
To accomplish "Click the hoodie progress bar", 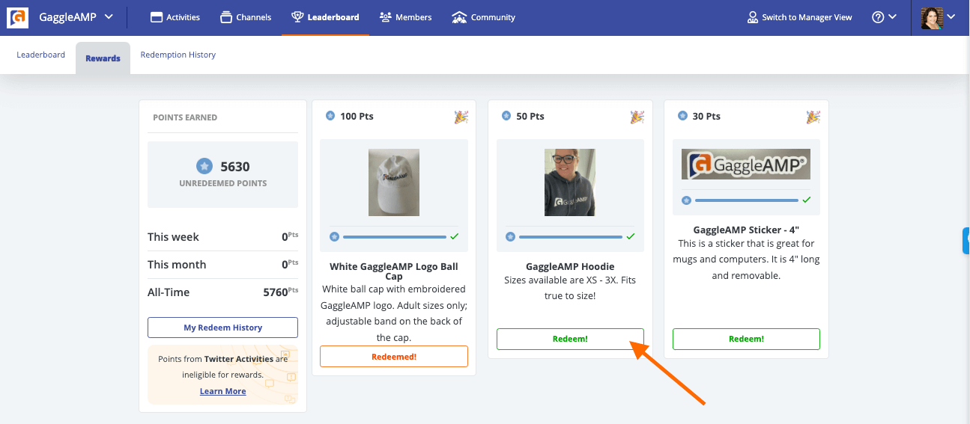I will click(x=571, y=236).
